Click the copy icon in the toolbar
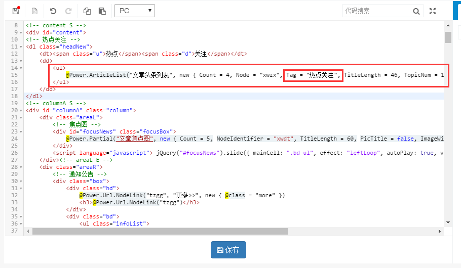This screenshot has width=461, height=268. click(87, 11)
